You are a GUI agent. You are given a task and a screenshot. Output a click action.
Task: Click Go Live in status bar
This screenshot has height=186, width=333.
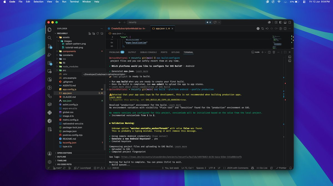(x=262, y=168)
